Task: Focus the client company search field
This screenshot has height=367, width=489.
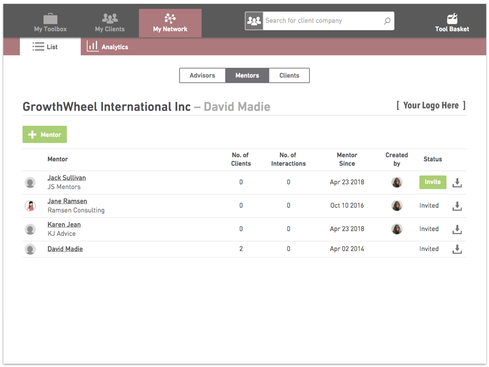Action: click(x=323, y=21)
